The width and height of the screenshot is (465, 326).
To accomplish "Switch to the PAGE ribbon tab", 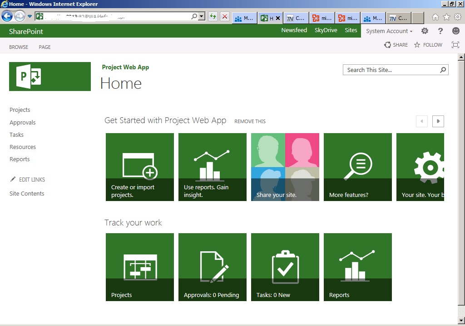I will pyautogui.click(x=45, y=47).
